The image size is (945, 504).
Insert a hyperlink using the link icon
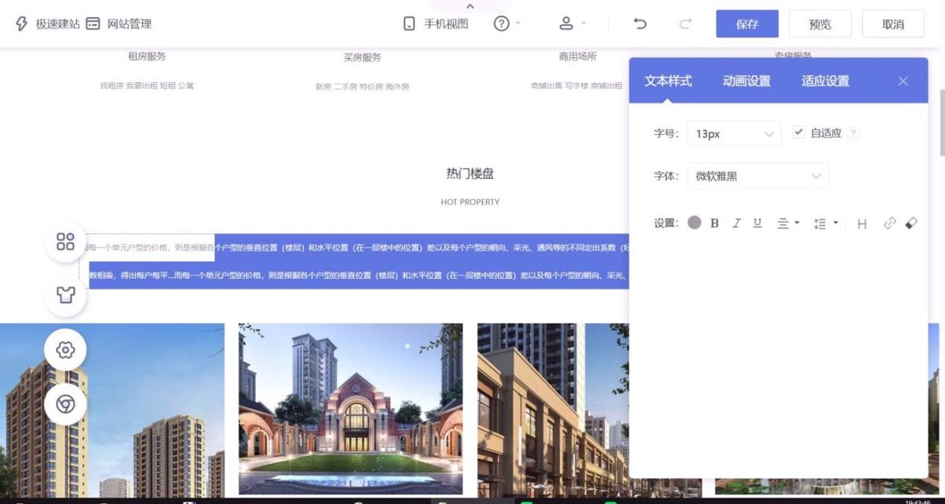tap(889, 223)
